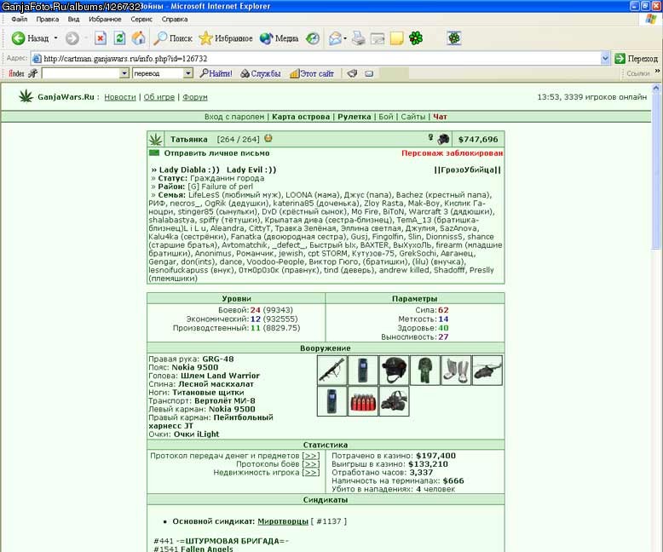Open the Бой link
Image resolution: width=663 pixels, height=552 pixels.
(x=386, y=117)
